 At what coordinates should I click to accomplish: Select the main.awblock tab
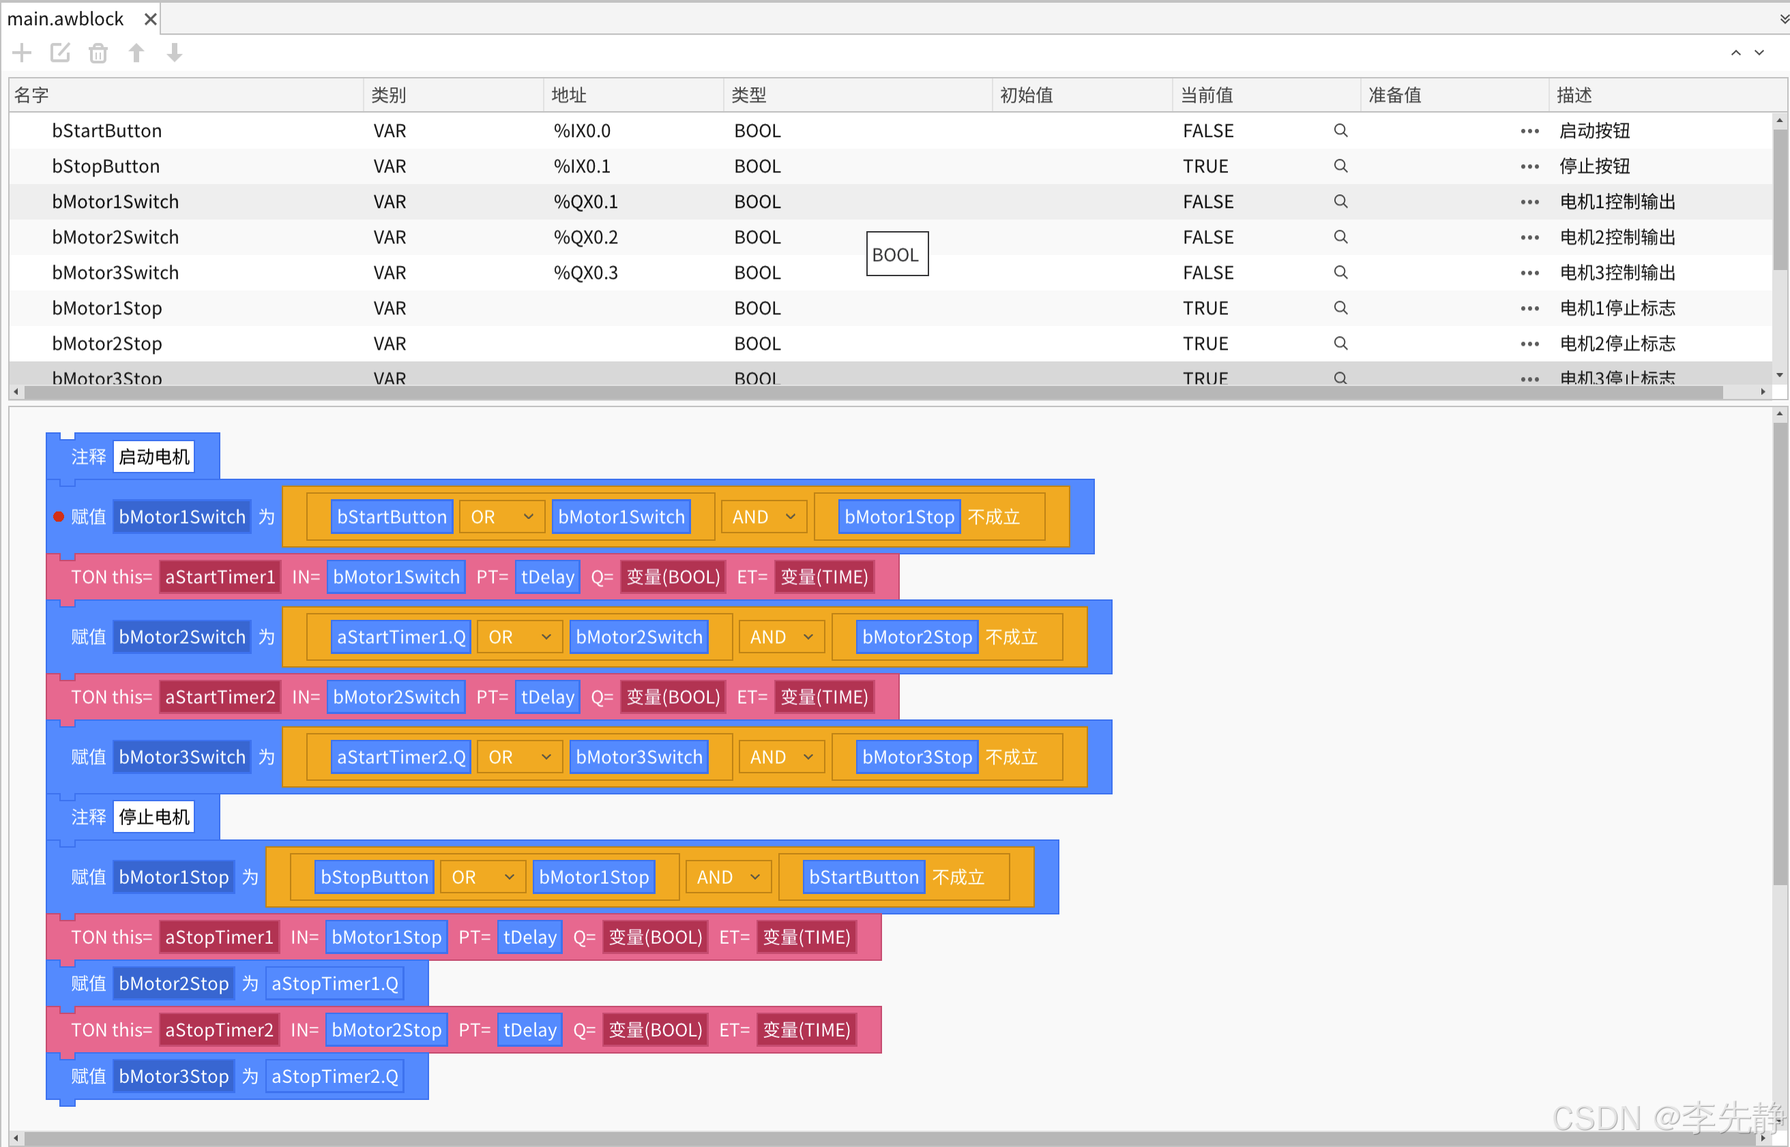65,18
